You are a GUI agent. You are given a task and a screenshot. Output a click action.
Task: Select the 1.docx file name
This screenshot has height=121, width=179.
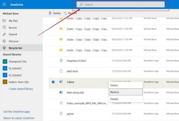[x=71, y=82]
